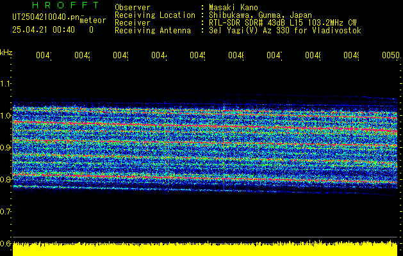Click the 0.6 kHz axis label
The width and height of the screenshot is (403, 256).
6,243
